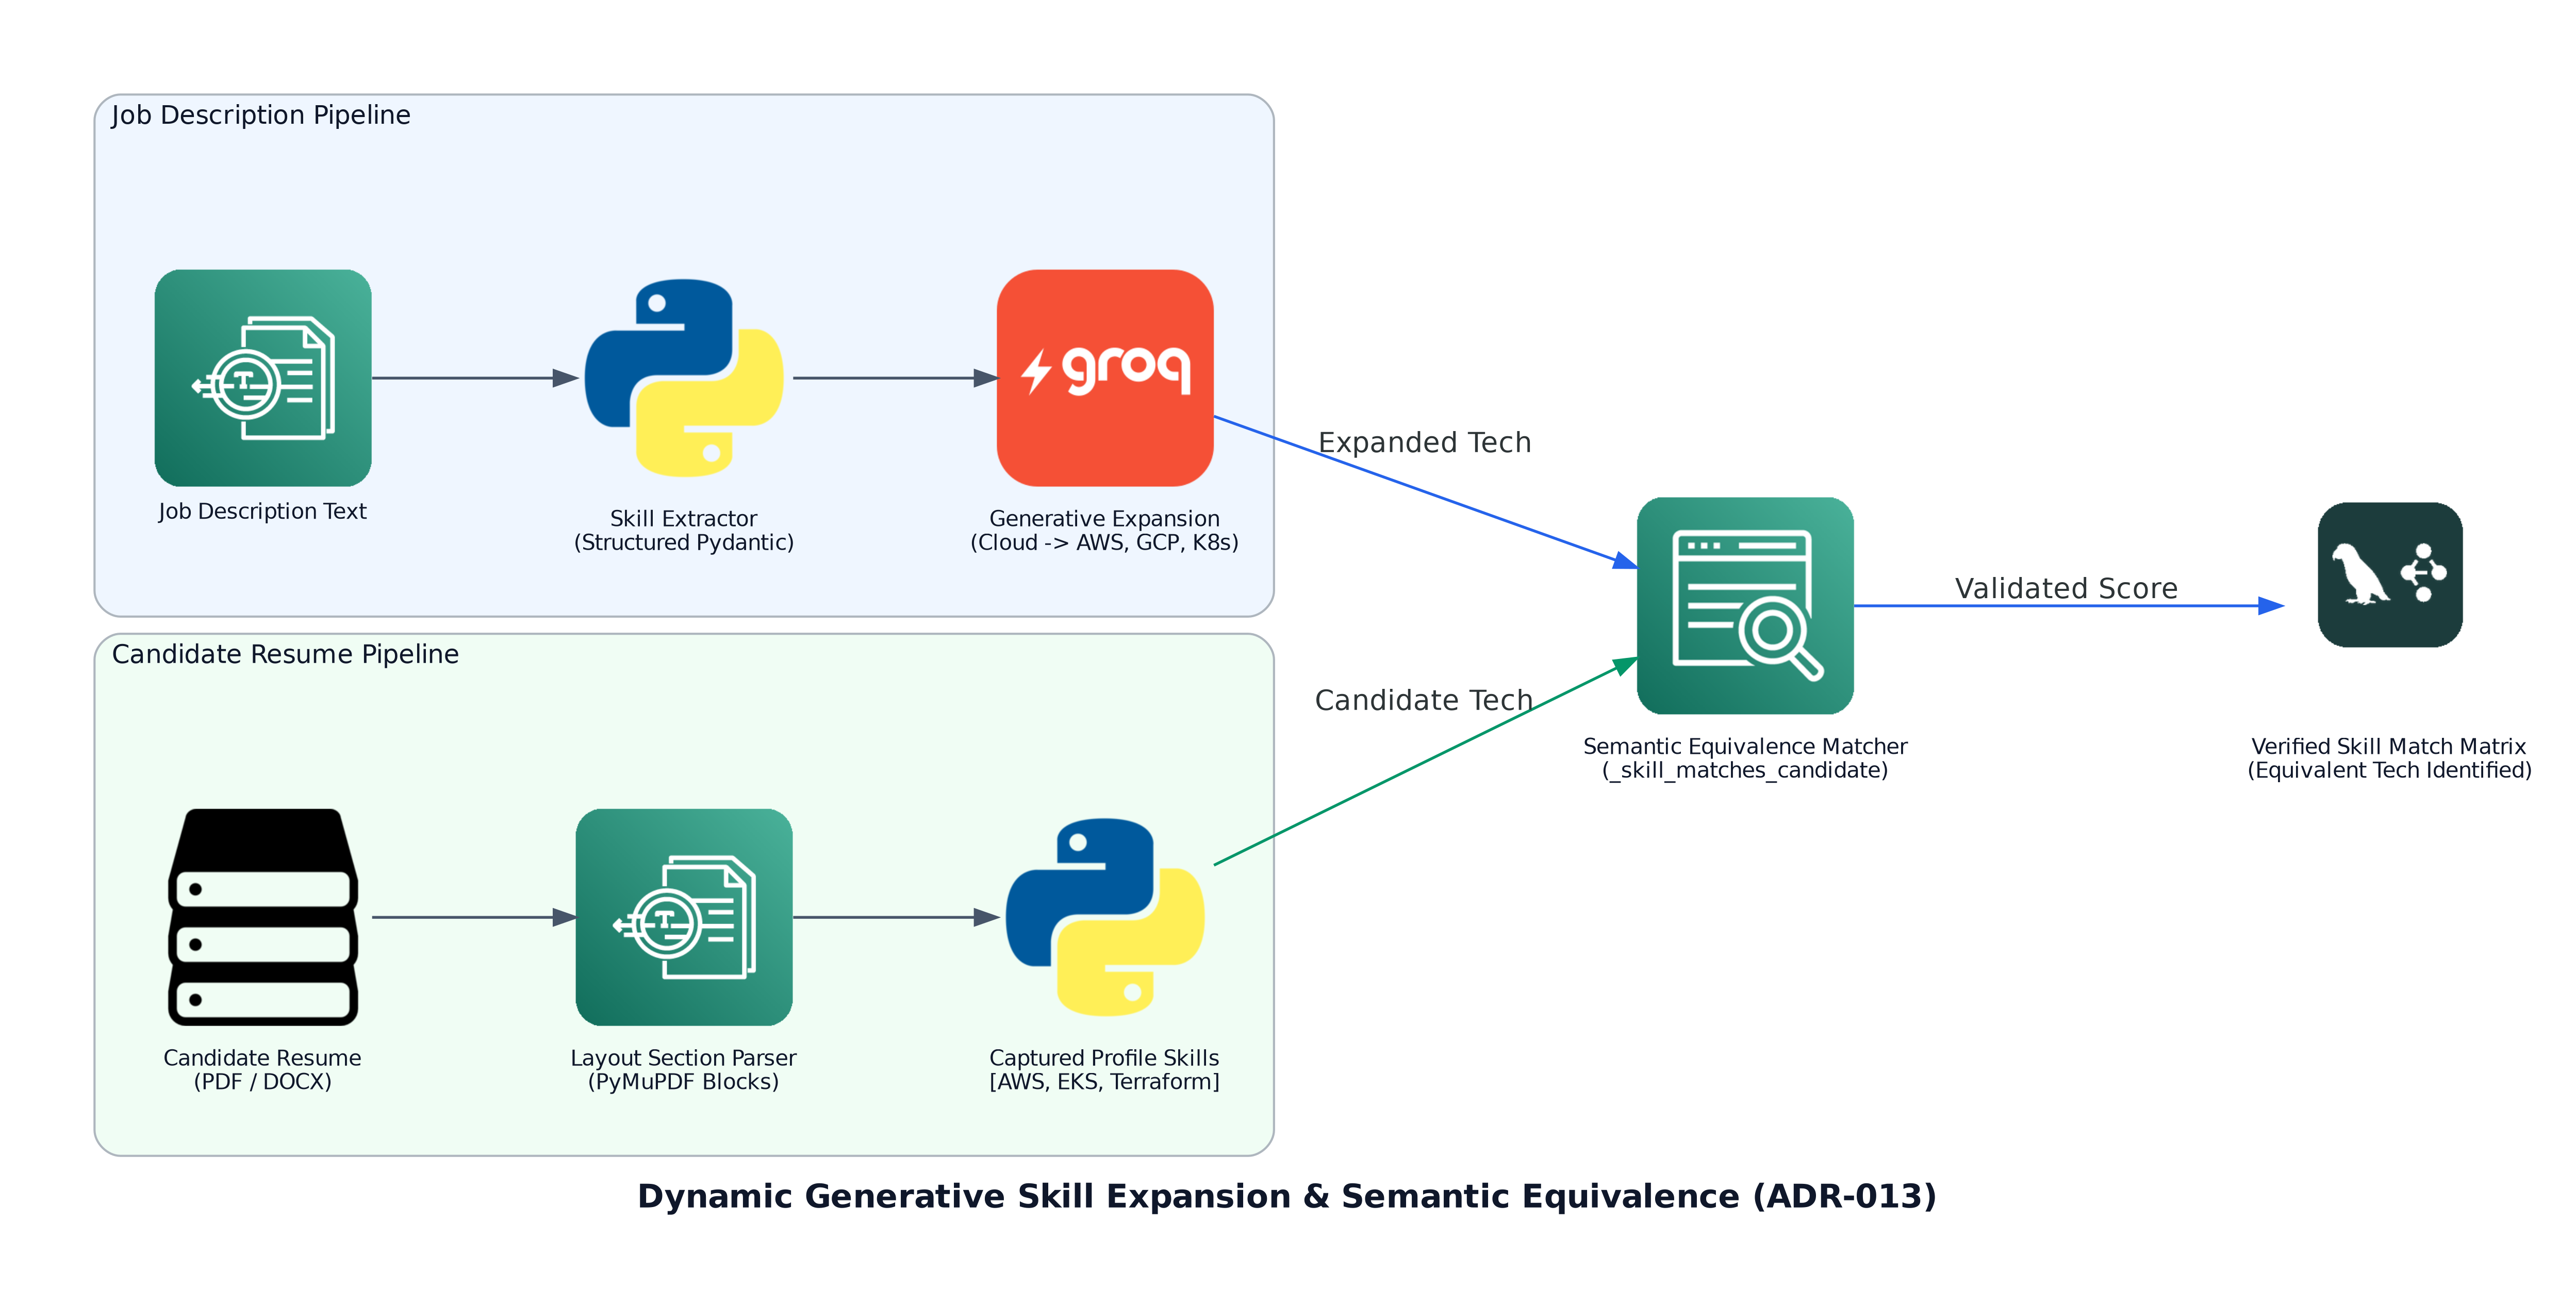This screenshot has width=2576, height=1304.
Task: Click the 'Job Description Text' caption
Action: [262, 511]
